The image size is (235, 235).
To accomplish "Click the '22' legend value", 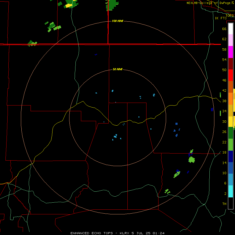I will (224, 142).
